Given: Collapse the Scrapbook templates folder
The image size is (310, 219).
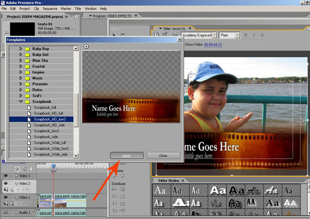Looking at the screenshot, I should pyautogui.click(x=21, y=101).
